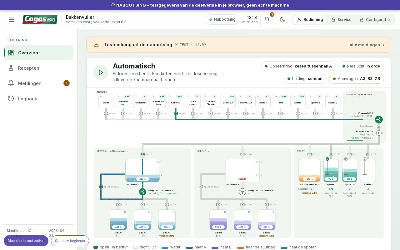Click valve Kl.01 under Water source

coord(106,114)
